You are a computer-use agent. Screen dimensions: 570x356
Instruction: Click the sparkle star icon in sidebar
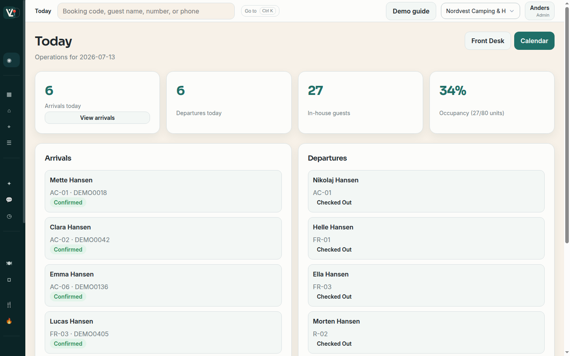9,184
